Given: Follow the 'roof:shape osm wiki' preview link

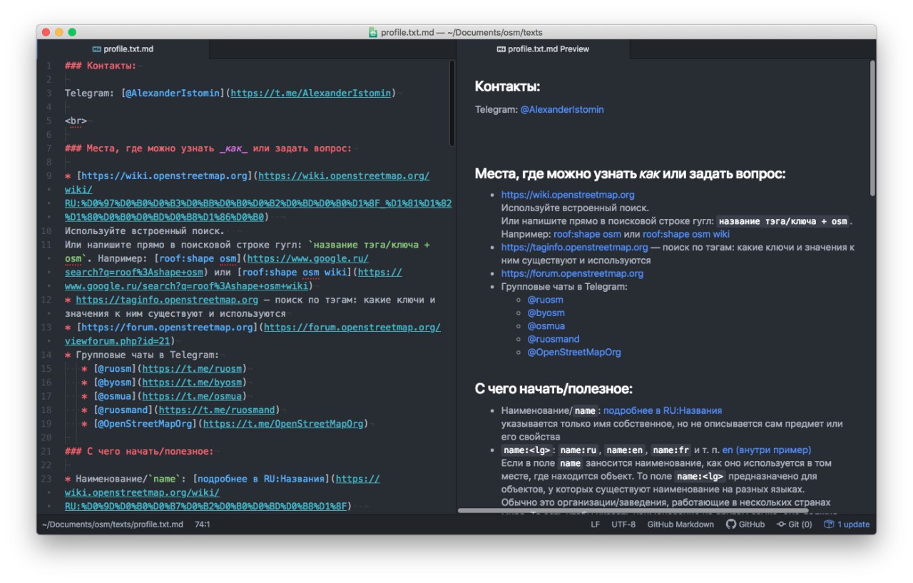Looking at the screenshot, I should coord(686,234).
